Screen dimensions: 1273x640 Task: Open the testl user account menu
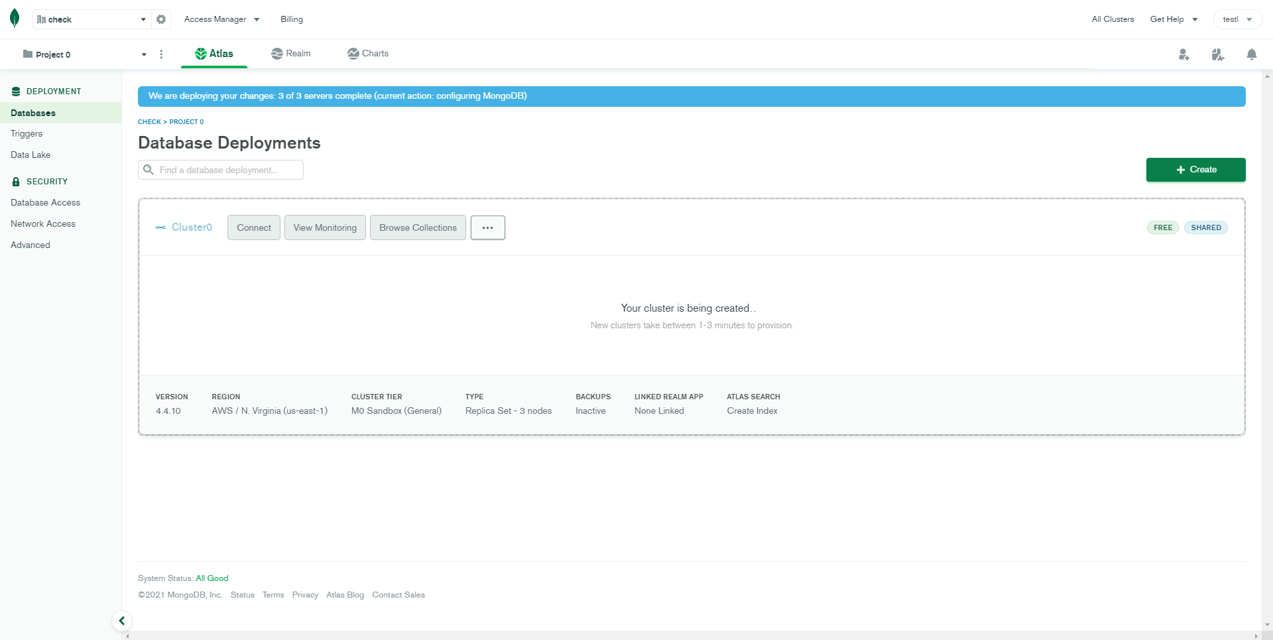point(1237,19)
